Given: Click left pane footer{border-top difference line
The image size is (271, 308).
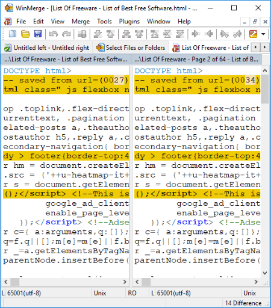Looking at the screenshot, I should coord(66,156).
